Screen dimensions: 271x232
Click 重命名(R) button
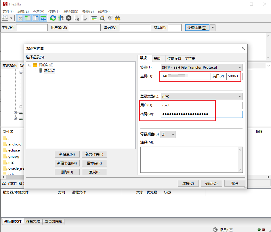coord(94,163)
